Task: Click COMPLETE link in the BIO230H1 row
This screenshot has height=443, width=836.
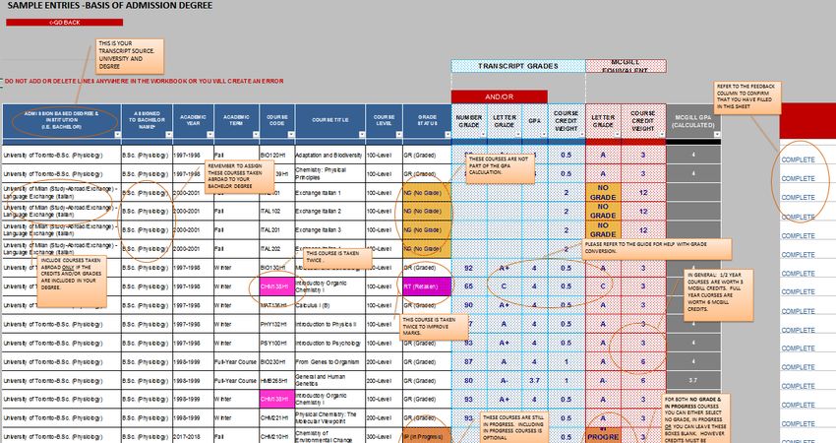Action: [799, 367]
